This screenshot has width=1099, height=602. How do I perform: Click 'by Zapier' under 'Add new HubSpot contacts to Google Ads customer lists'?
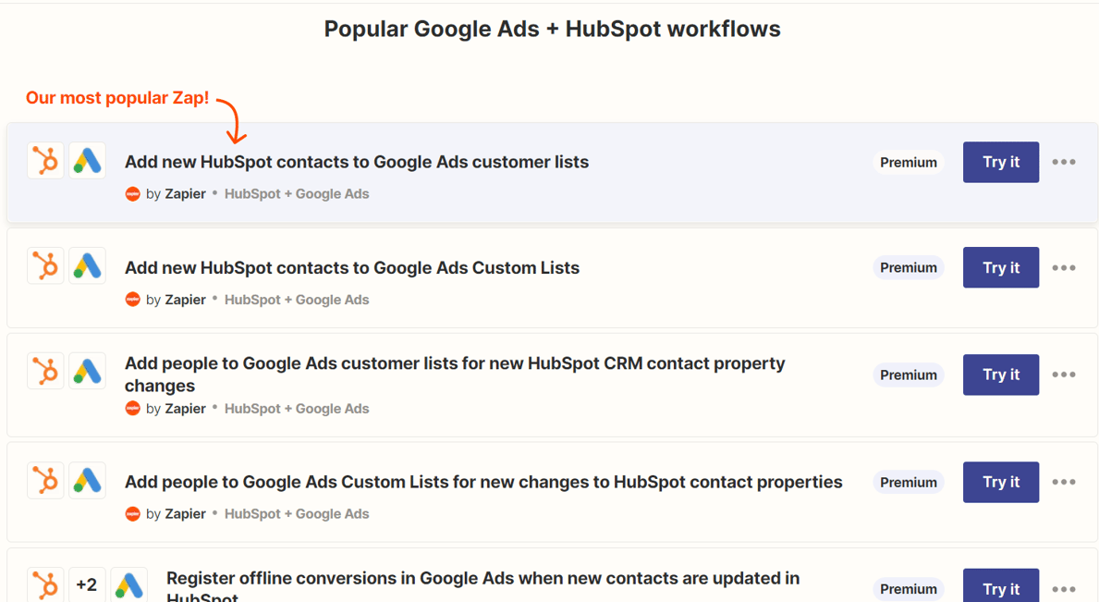(176, 194)
